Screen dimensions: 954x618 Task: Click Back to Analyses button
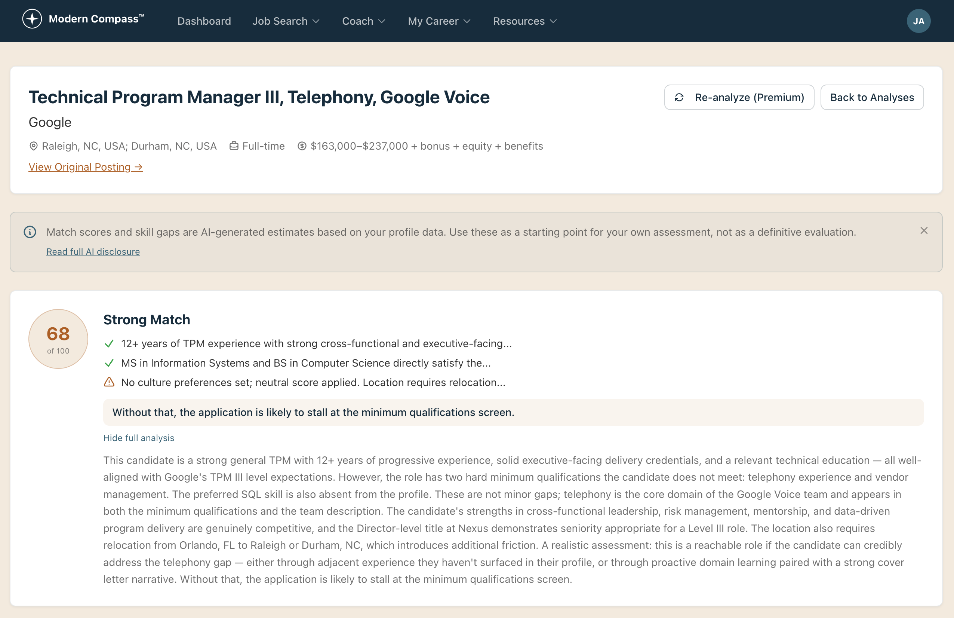click(x=872, y=98)
